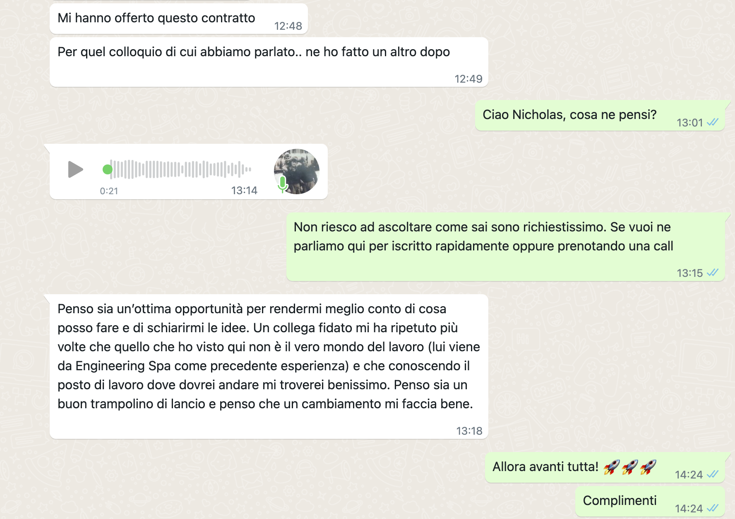The width and height of the screenshot is (735, 519).
Task: Click the 13:18 timestamp of long message
Action: coord(469,431)
